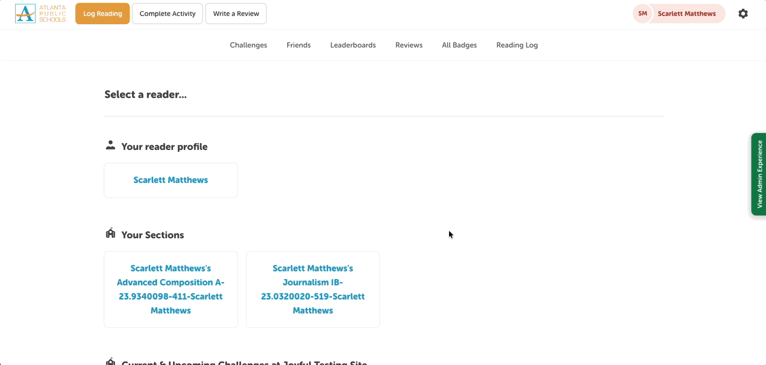Image resolution: width=766 pixels, height=365 pixels.
Task: Click the 'Your Sections' heading text
Action: 153,235
